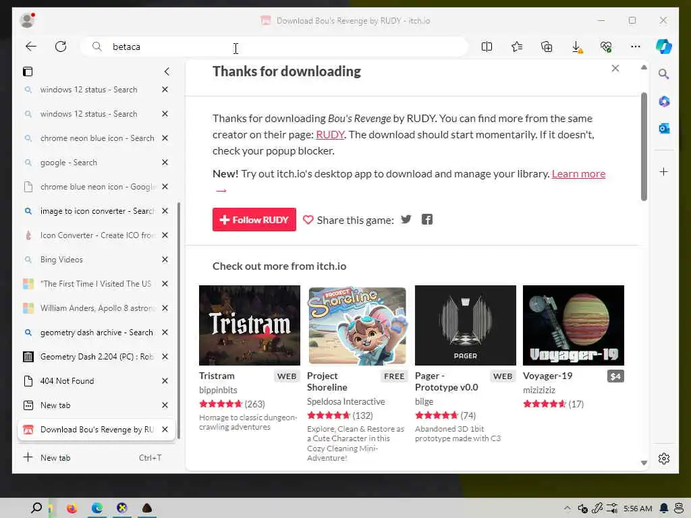The height and width of the screenshot is (518, 691).
Task: Switch to chrome blue neon icon Google tab
Action: tap(97, 187)
